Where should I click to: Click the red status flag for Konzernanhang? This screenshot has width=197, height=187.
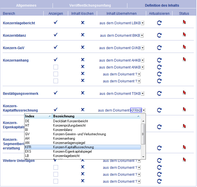coord(184,59)
